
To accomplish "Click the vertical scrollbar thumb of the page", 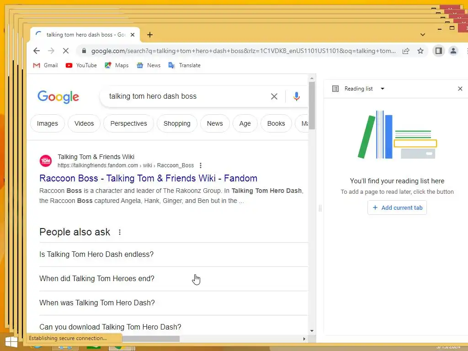I will [x=312, y=106].
